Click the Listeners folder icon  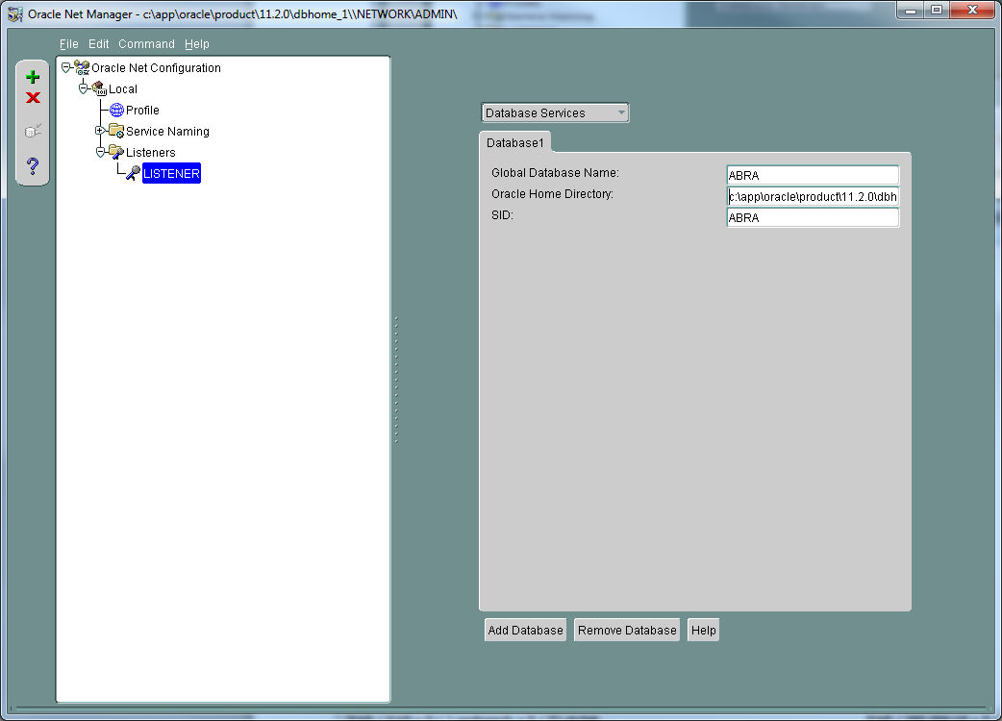click(x=116, y=152)
